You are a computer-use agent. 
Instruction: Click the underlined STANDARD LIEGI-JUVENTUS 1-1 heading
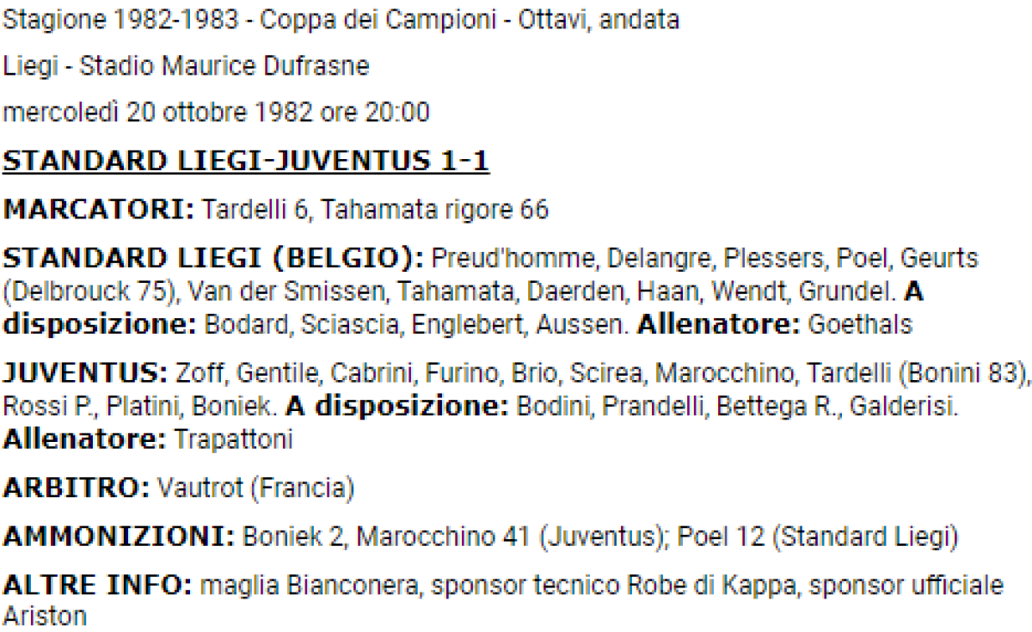(x=247, y=162)
